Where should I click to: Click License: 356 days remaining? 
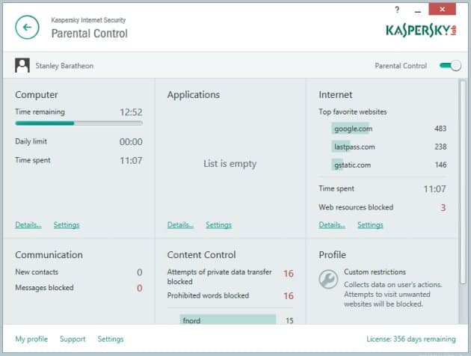411,339
